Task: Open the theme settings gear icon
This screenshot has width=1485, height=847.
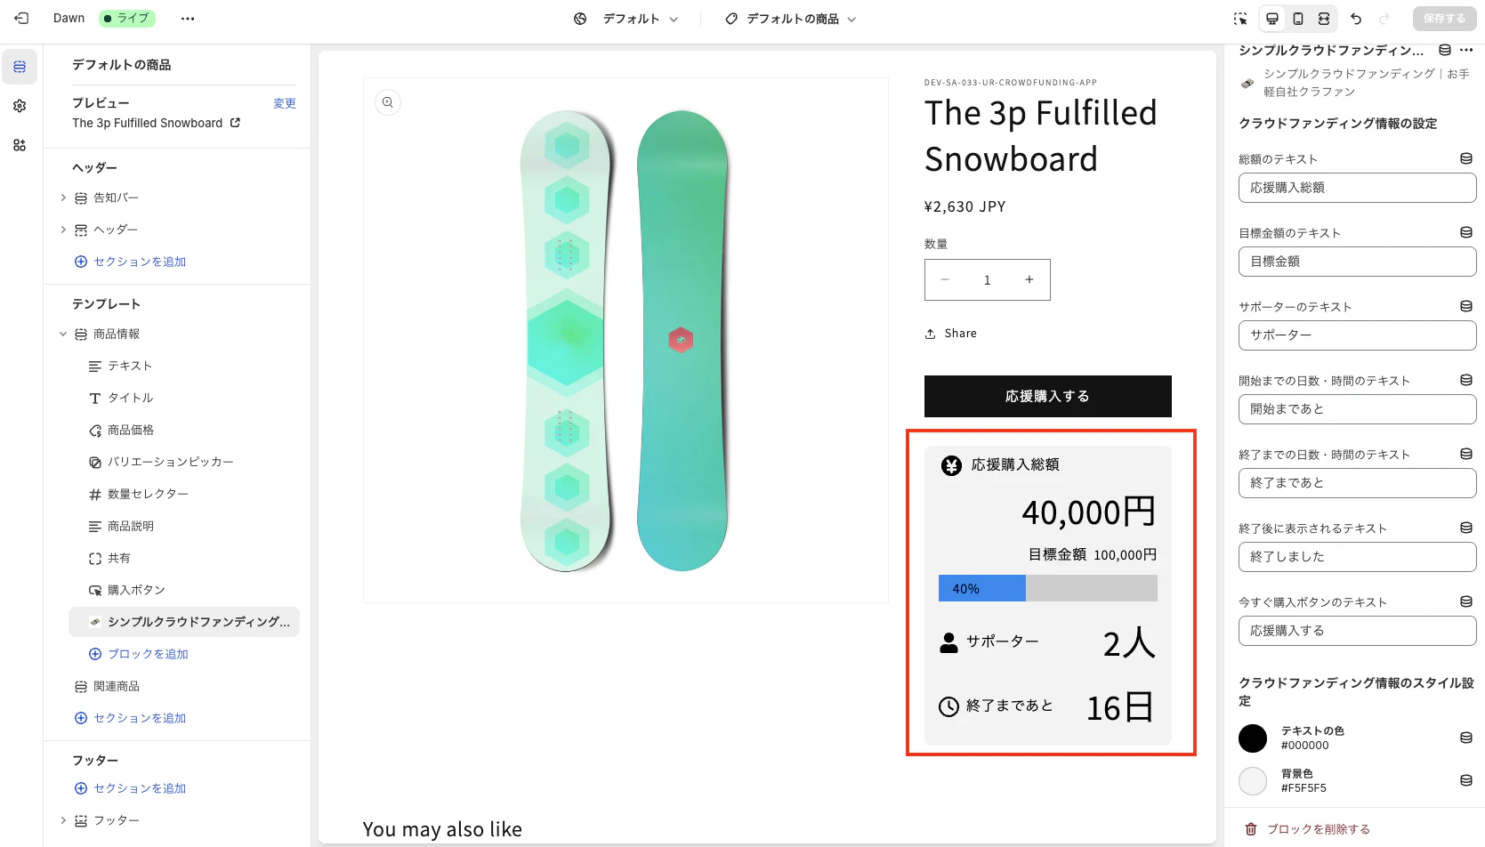Action: point(20,106)
